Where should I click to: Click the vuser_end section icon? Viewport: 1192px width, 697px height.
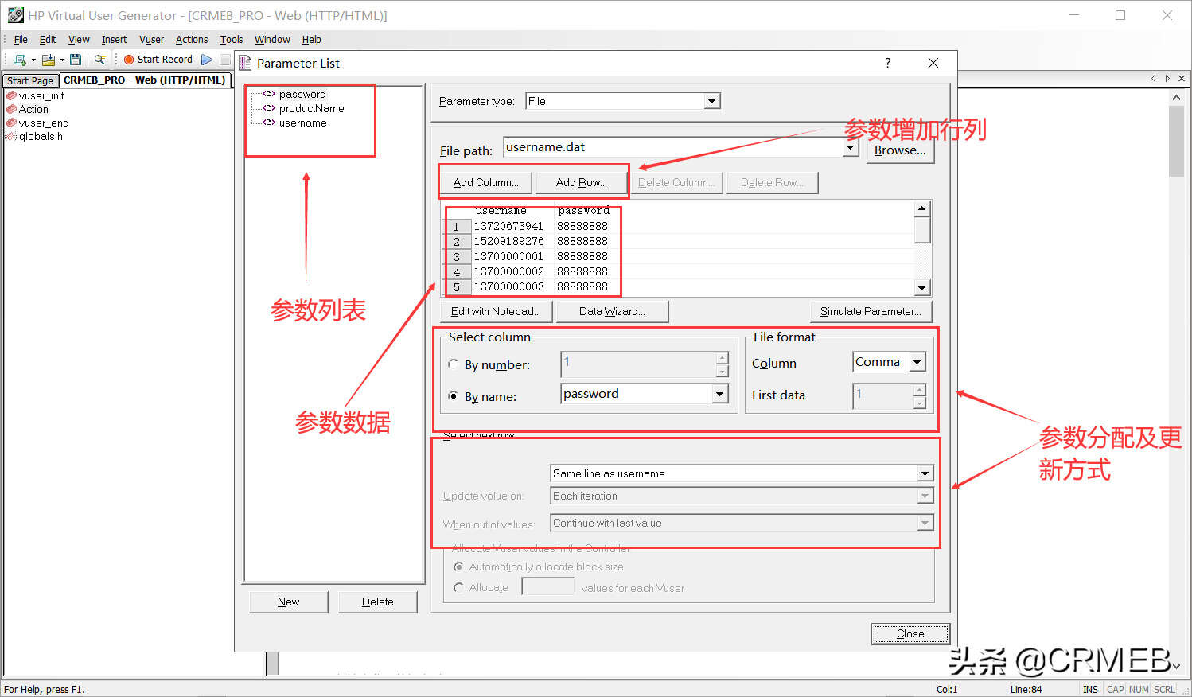pos(11,123)
